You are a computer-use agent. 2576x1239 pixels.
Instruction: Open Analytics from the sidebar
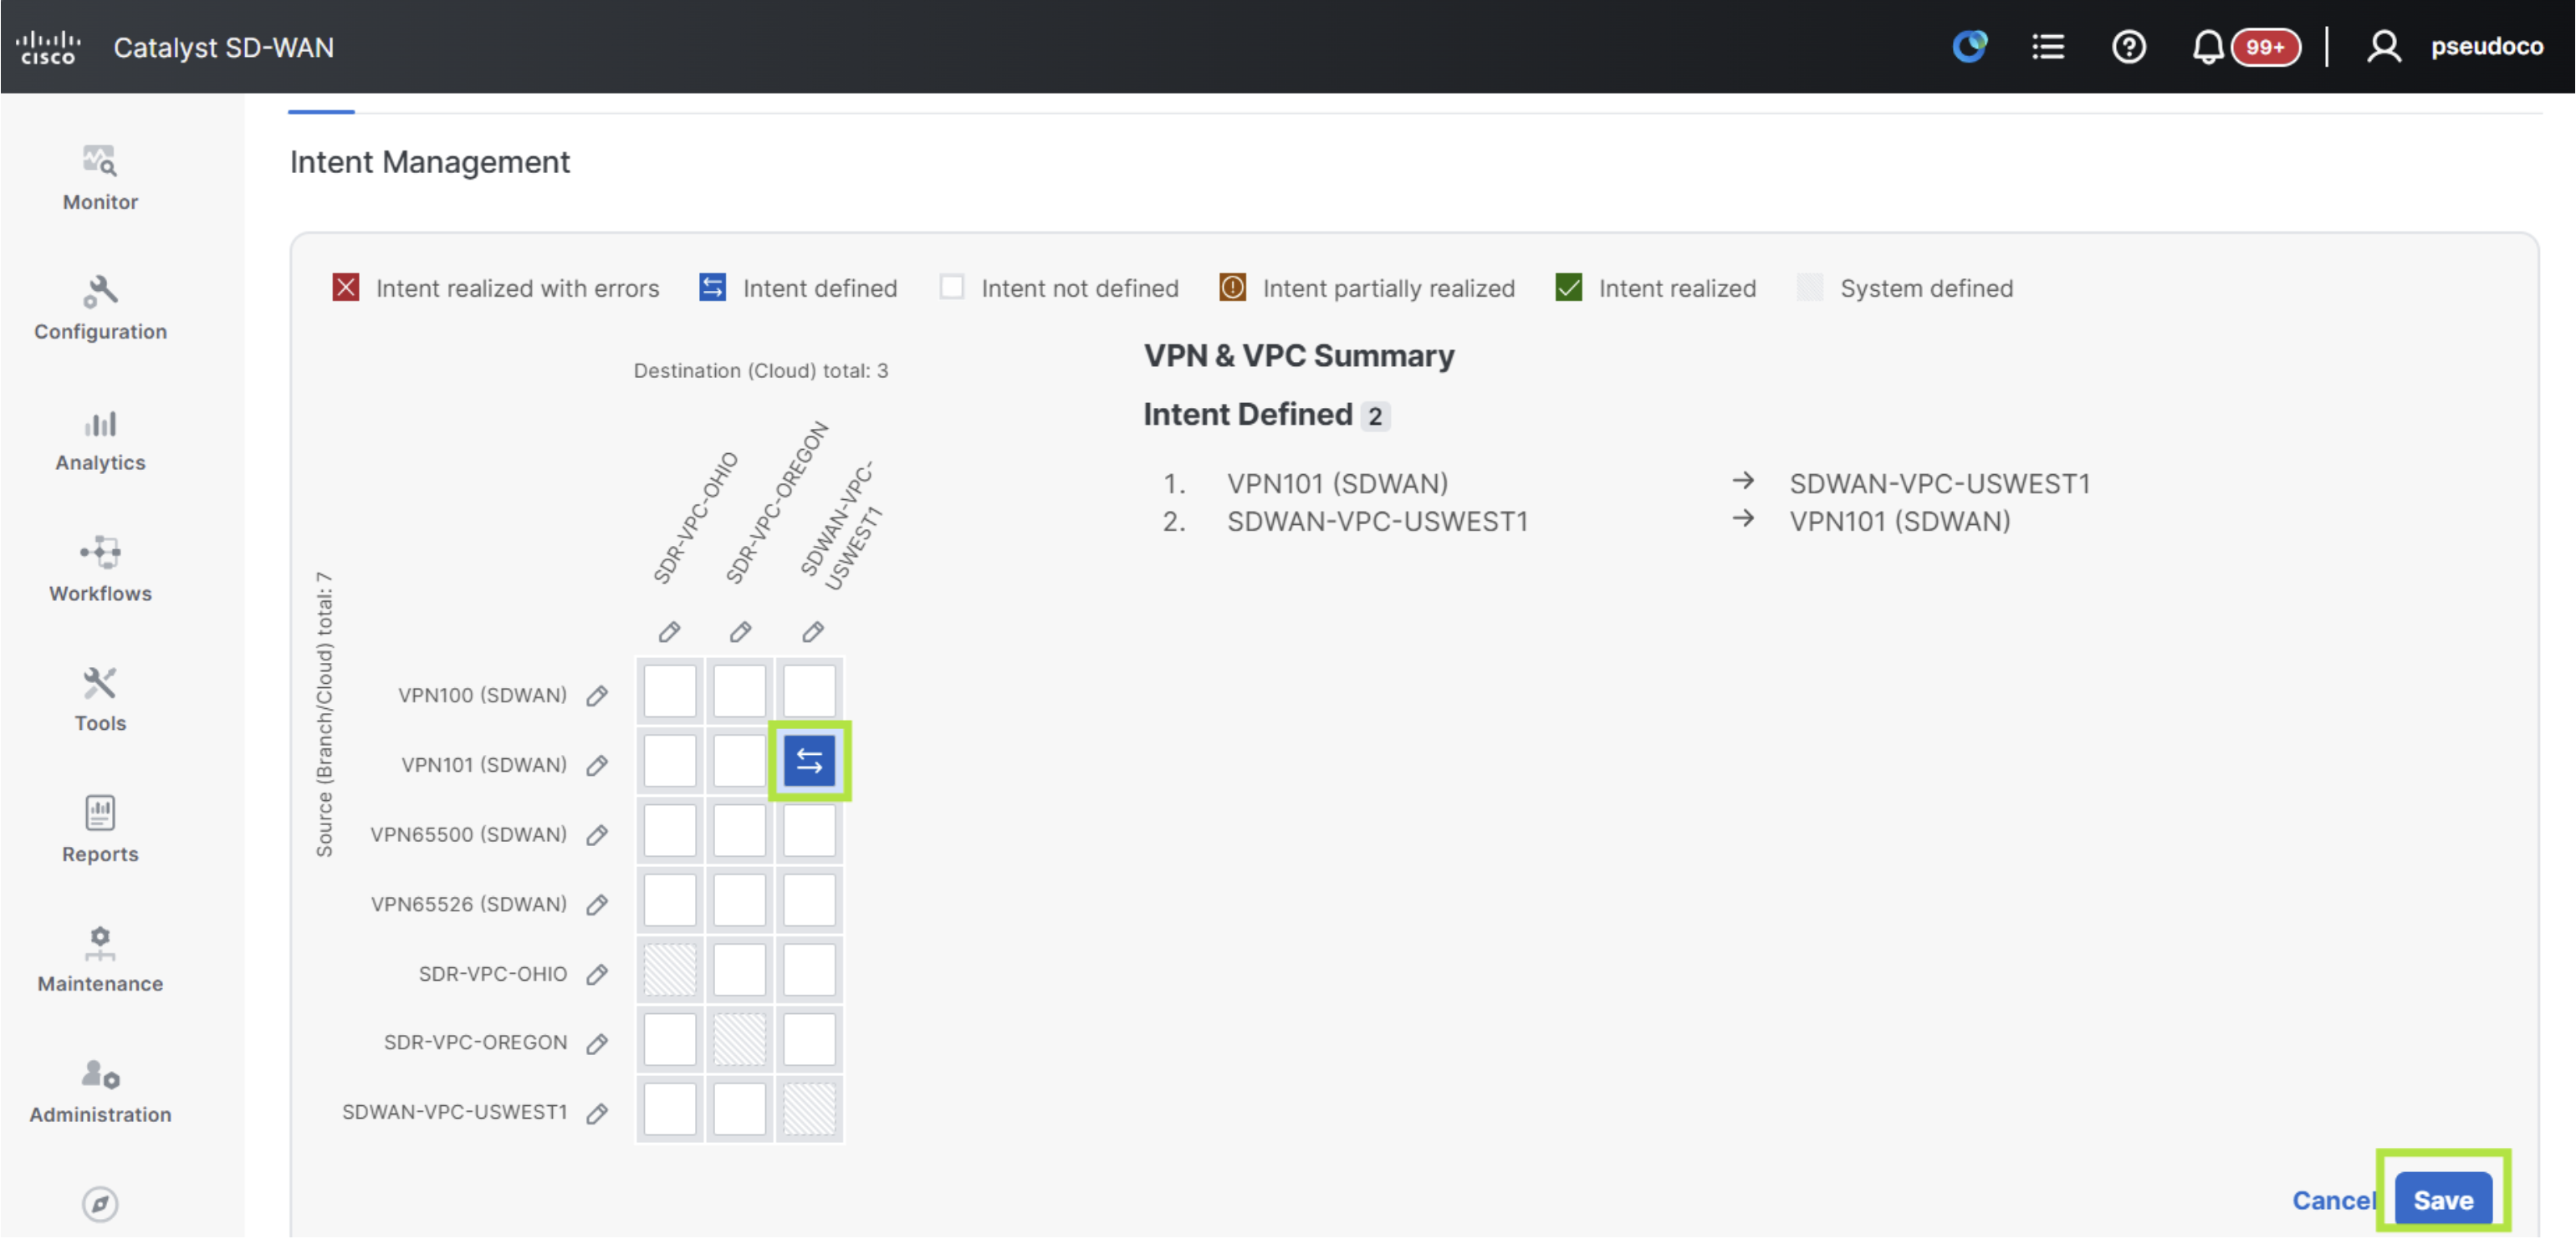point(100,440)
